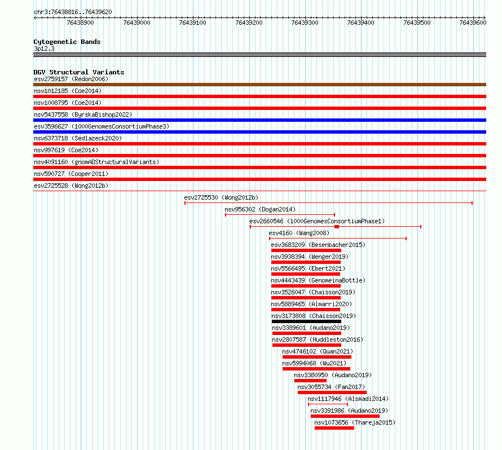Click ruler position 76439300

[305, 23]
